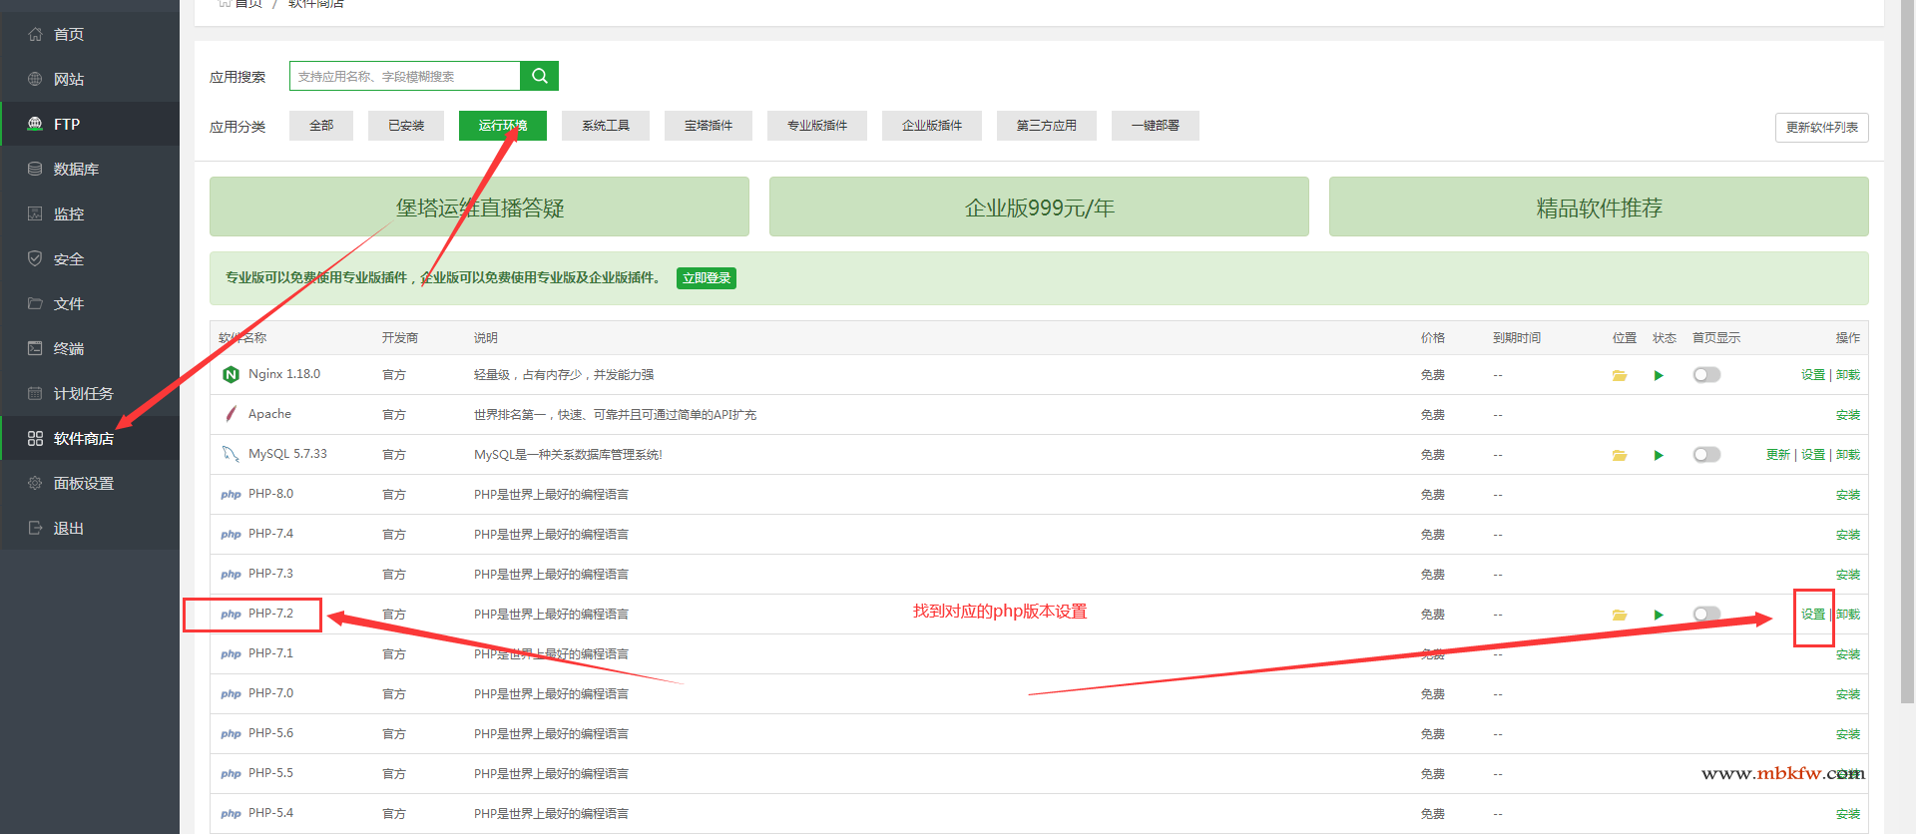
Task: Click the Nginx logo icon
Action: (231, 375)
